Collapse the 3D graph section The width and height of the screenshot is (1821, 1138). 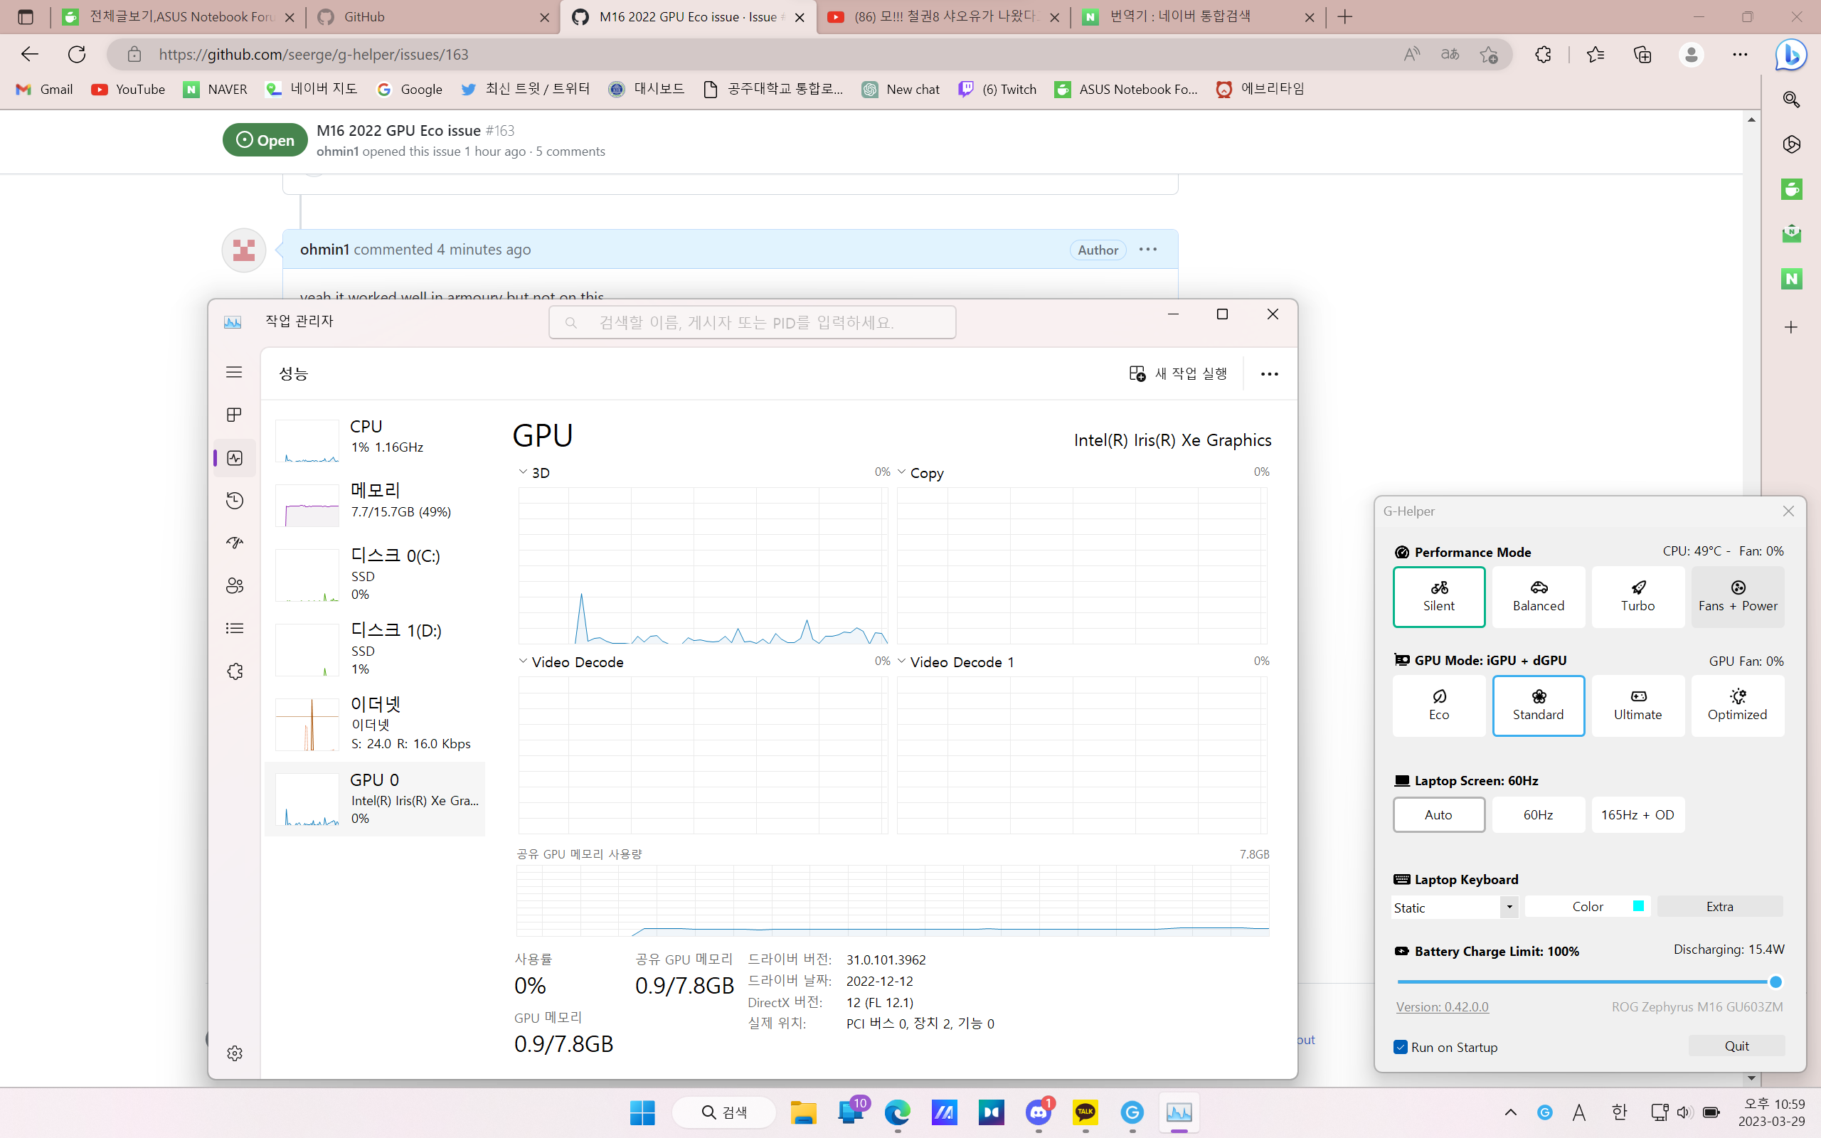523,471
